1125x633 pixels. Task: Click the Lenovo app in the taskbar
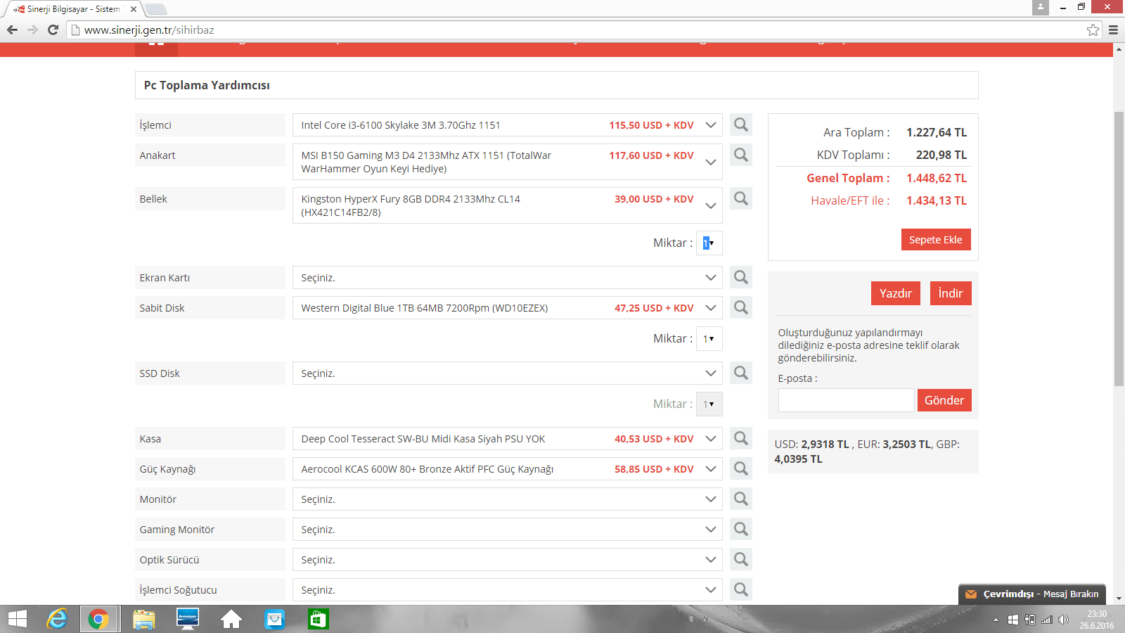point(188,619)
